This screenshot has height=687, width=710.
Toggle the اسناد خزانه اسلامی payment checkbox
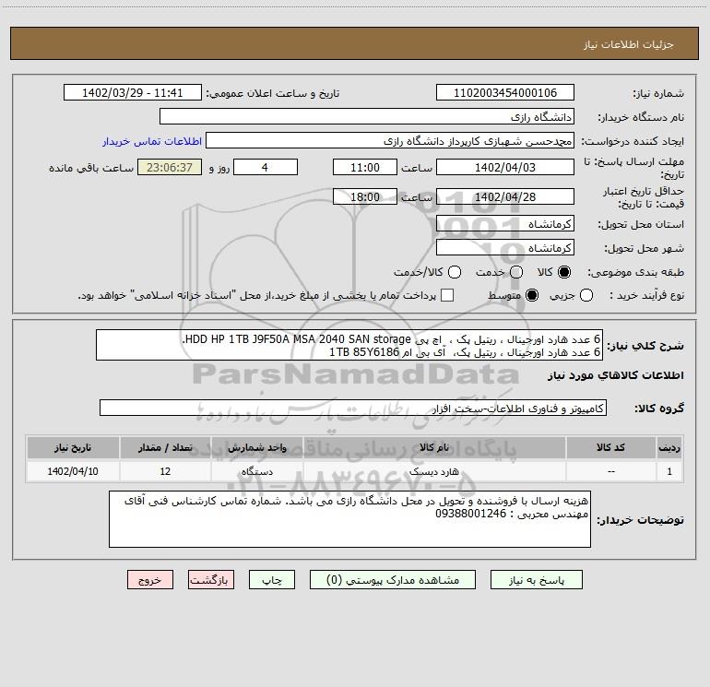tap(448, 295)
